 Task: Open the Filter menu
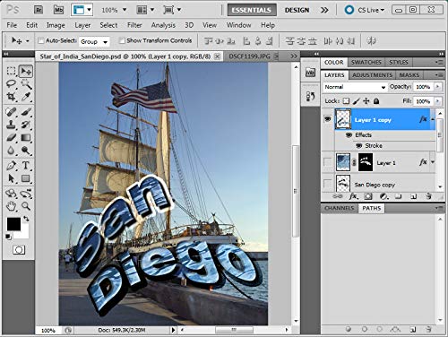(x=134, y=25)
